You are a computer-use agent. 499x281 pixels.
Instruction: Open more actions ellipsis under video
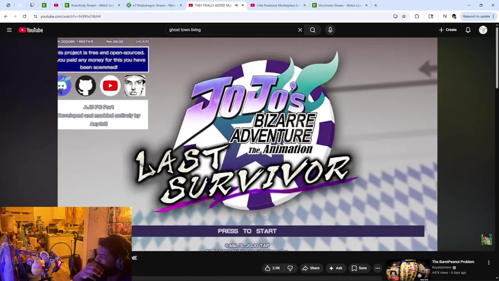pyautogui.click(x=377, y=268)
